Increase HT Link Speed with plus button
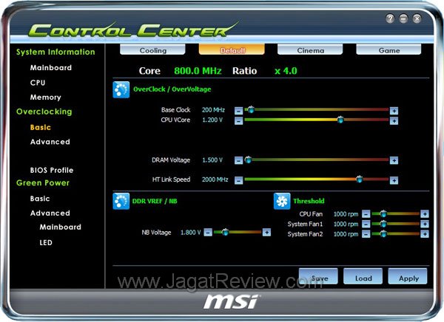 394,180
